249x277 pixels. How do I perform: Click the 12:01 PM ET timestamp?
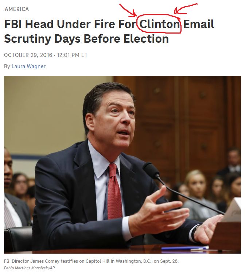coord(72,55)
